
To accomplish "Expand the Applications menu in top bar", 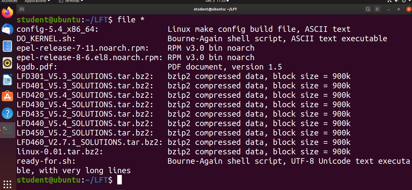I will (37, 1).
